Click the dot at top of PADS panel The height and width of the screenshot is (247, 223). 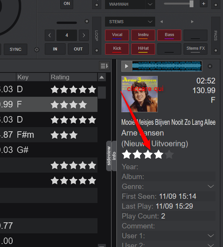[x=216, y=5]
